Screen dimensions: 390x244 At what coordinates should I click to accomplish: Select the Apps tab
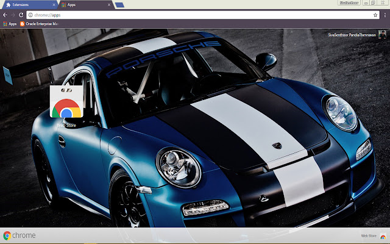(86, 5)
